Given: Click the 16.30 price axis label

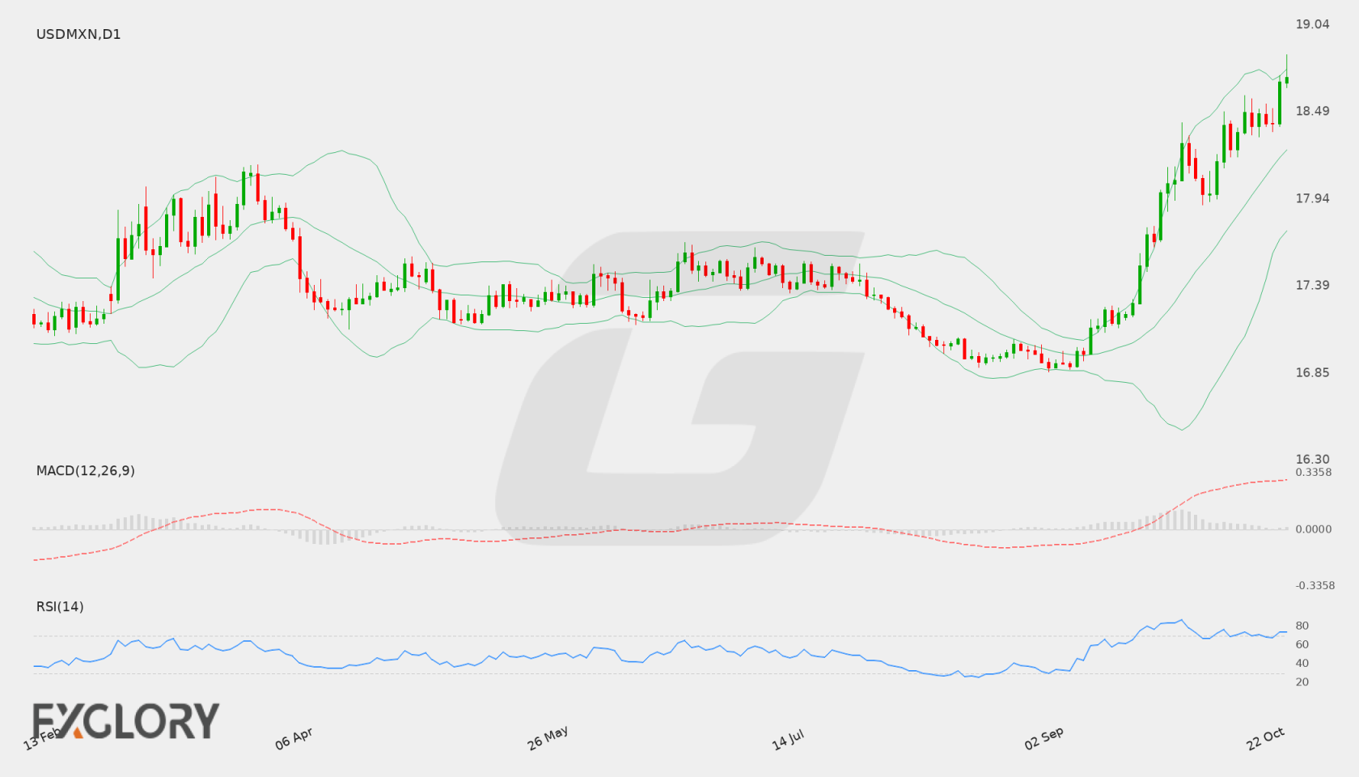Looking at the screenshot, I should coord(1312,459).
